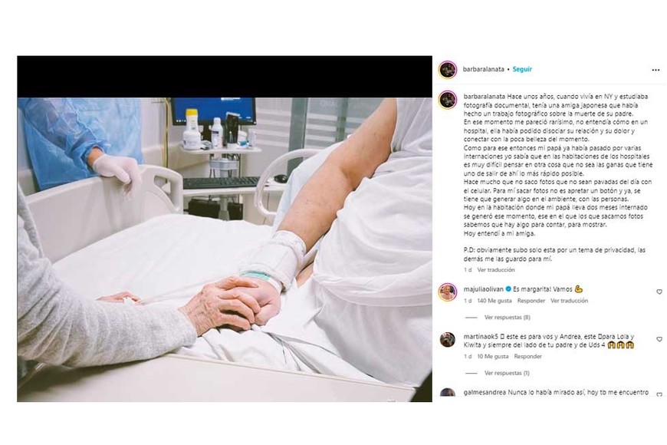Expand Ver respuestas (1) replies
The height and width of the screenshot is (445, 667).
(507, 373)
